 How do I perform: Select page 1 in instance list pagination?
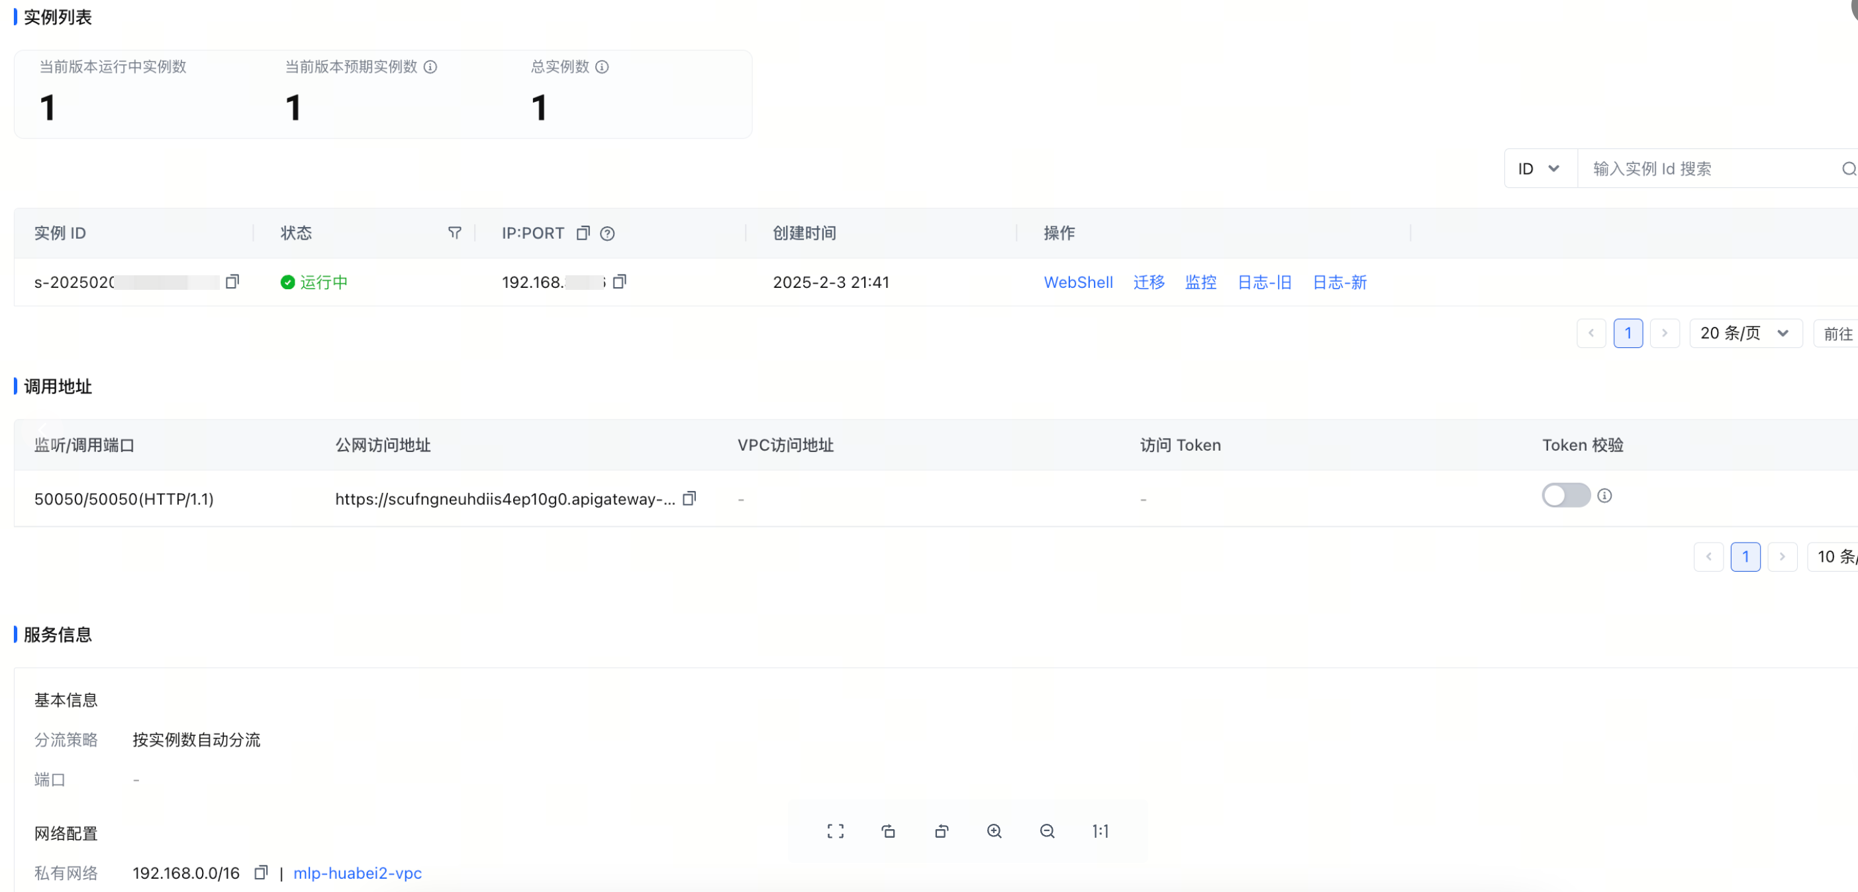pyautogui.click(x=1628, y=333)
